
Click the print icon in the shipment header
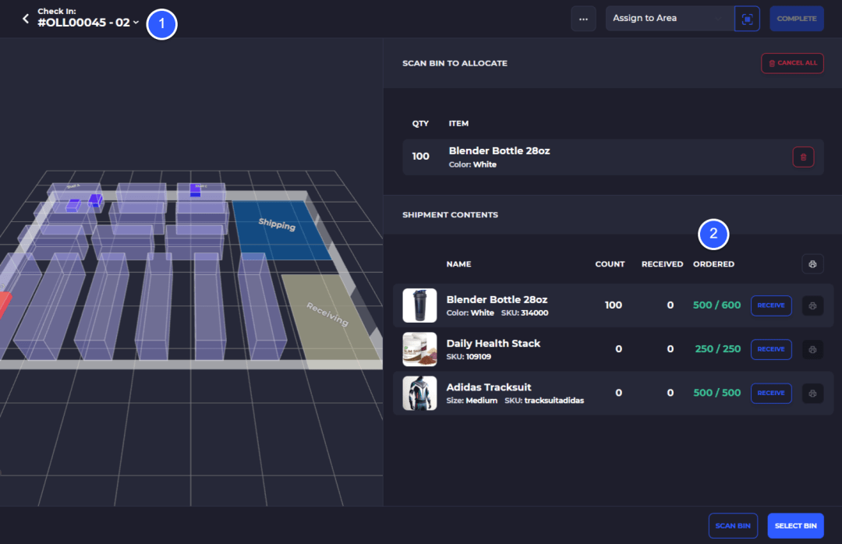pos(812,264)
